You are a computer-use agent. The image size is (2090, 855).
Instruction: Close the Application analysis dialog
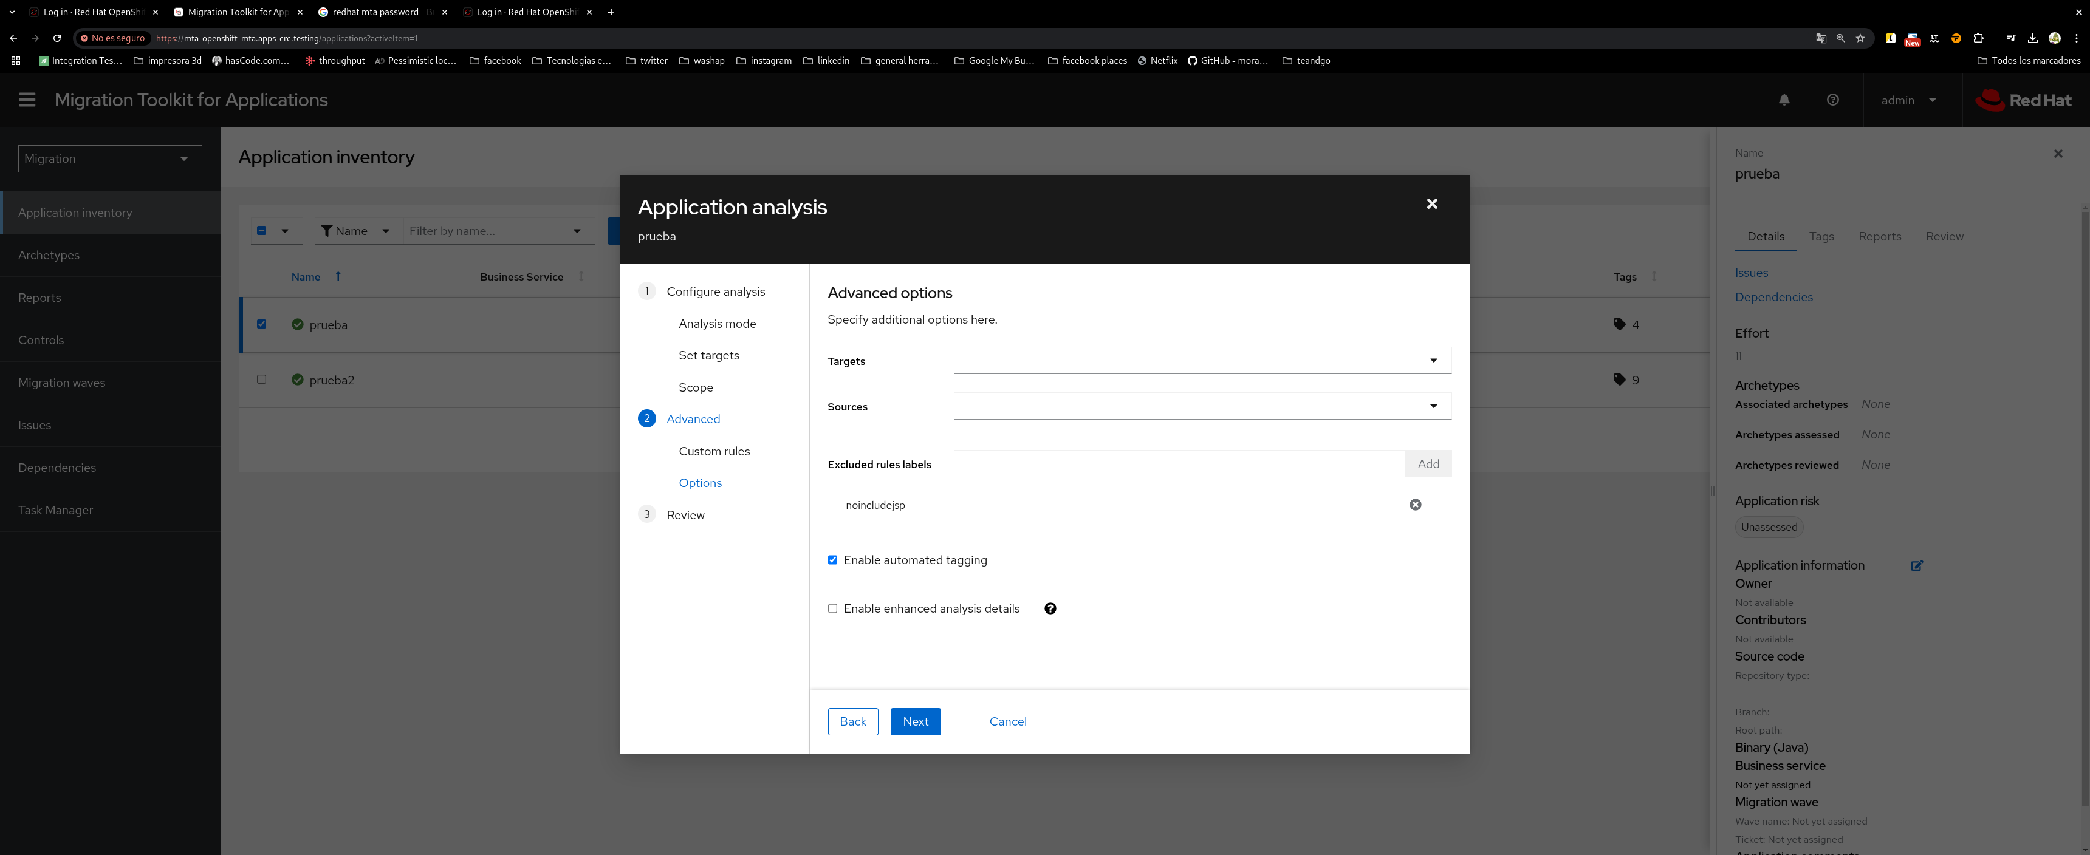coord(1432,203)
